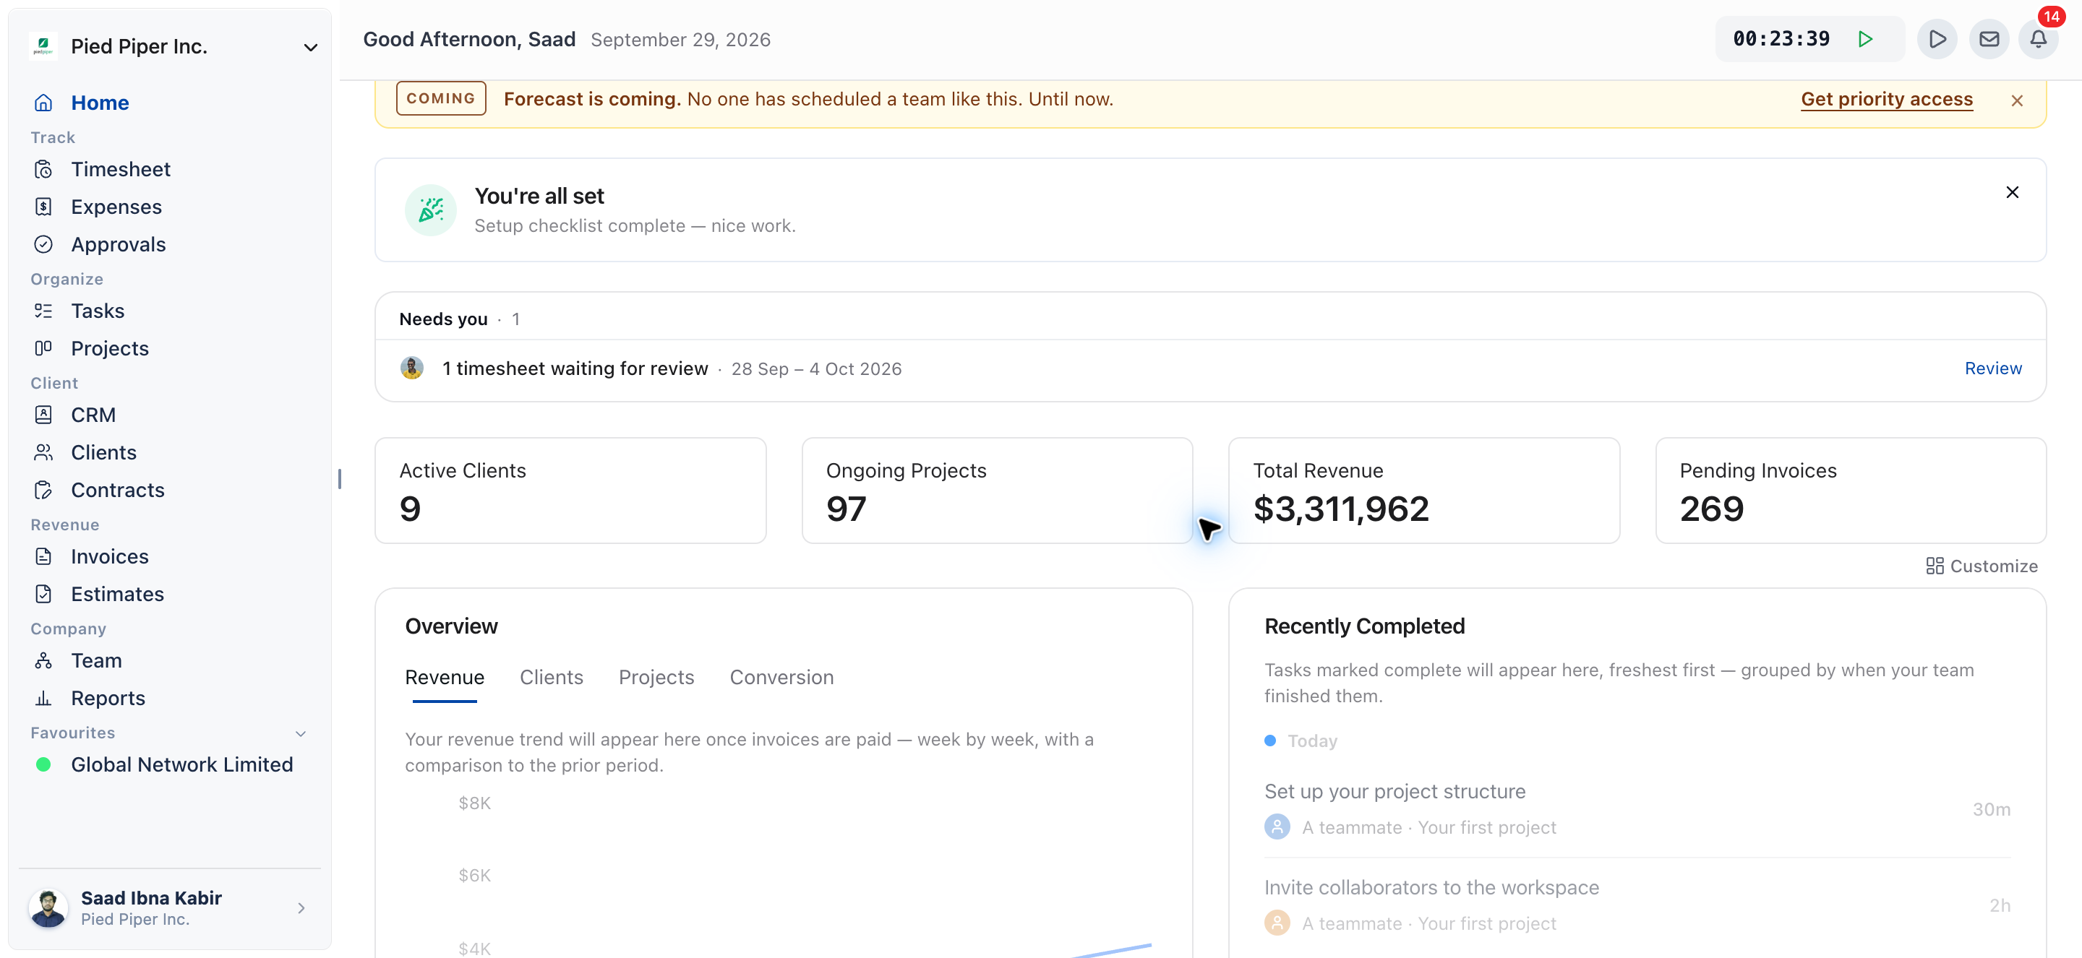Click Set up your project structure task

coord(1395,792)
